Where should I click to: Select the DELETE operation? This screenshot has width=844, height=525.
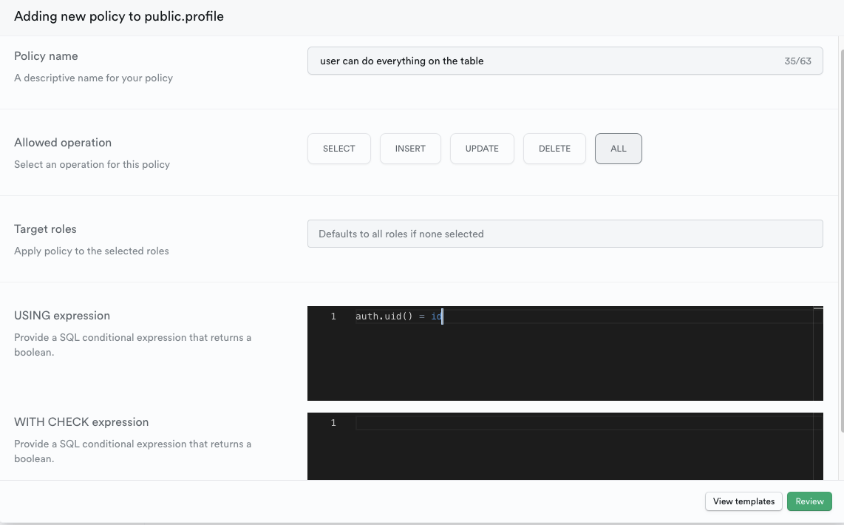click(554, 149)
